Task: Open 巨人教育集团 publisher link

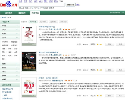Action: coord(7,92)
